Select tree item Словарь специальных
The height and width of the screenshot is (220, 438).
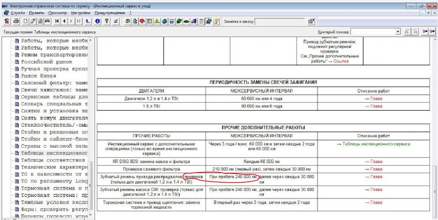55,104
